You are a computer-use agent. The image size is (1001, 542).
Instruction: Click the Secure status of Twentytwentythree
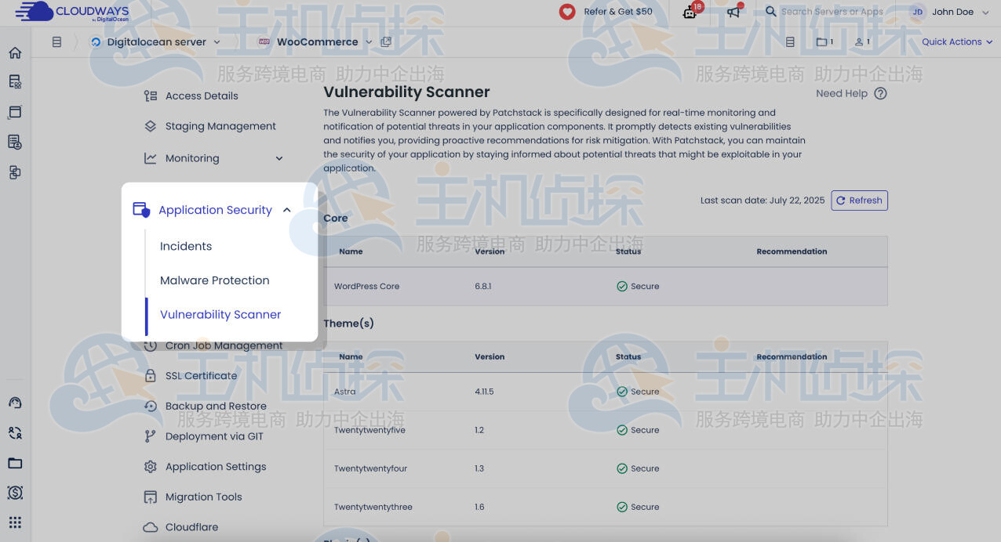[x=638, y=507]
